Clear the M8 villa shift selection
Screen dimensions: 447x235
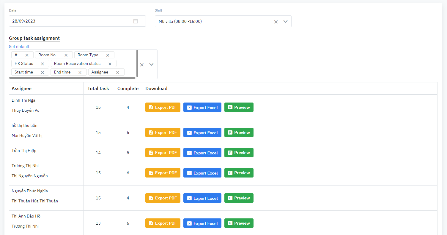pyautogui.click(x=276, y=22)
